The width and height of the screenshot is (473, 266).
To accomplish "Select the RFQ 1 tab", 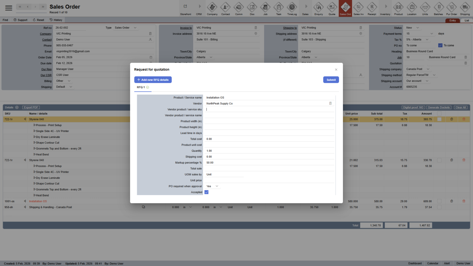I will tap(141, 87).
